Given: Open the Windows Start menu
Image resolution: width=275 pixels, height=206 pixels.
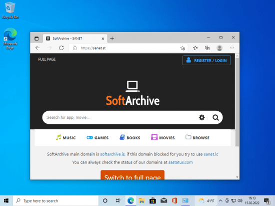Looking at the screenshot, I should [x=6, y=200].
